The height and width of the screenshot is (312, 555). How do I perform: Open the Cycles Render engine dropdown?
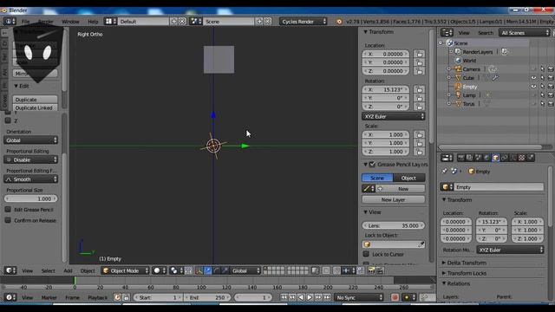pos(304,22)
